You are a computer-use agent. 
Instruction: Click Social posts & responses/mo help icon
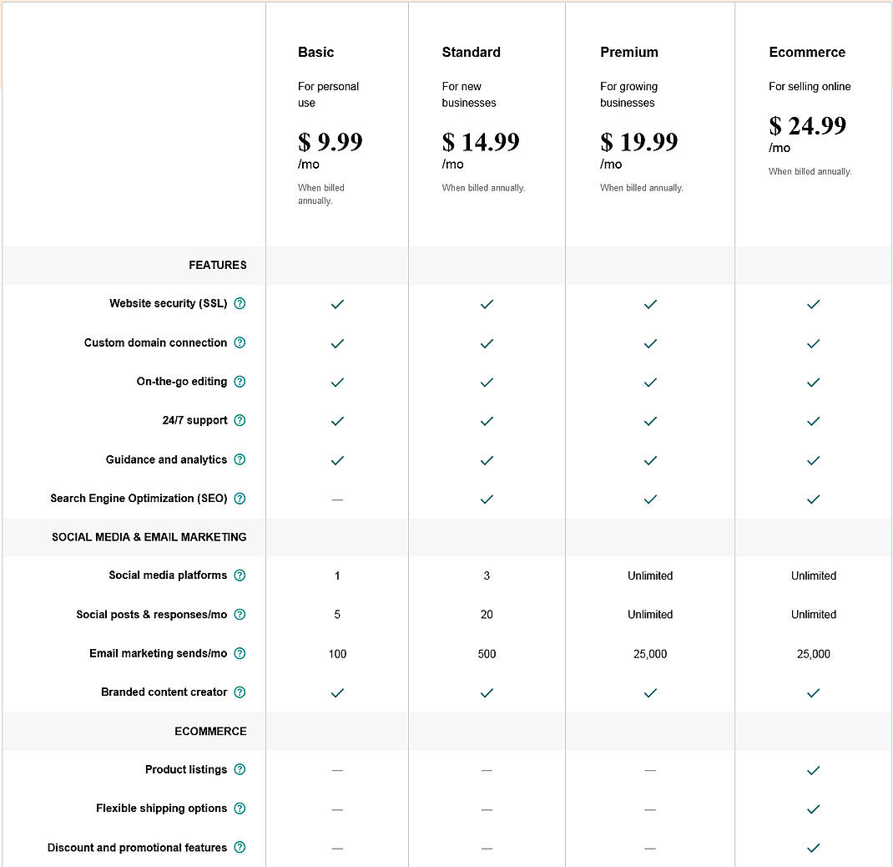tap(240, 615)
